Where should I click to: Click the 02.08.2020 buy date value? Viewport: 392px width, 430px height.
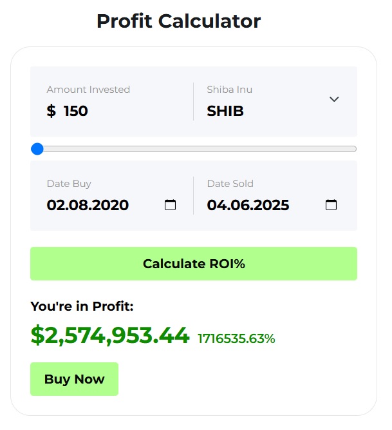(x=88, y=205)
